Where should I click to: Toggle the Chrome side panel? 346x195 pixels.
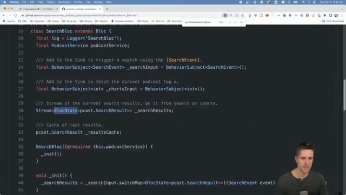pyautogui.click(x=330, y=16)
